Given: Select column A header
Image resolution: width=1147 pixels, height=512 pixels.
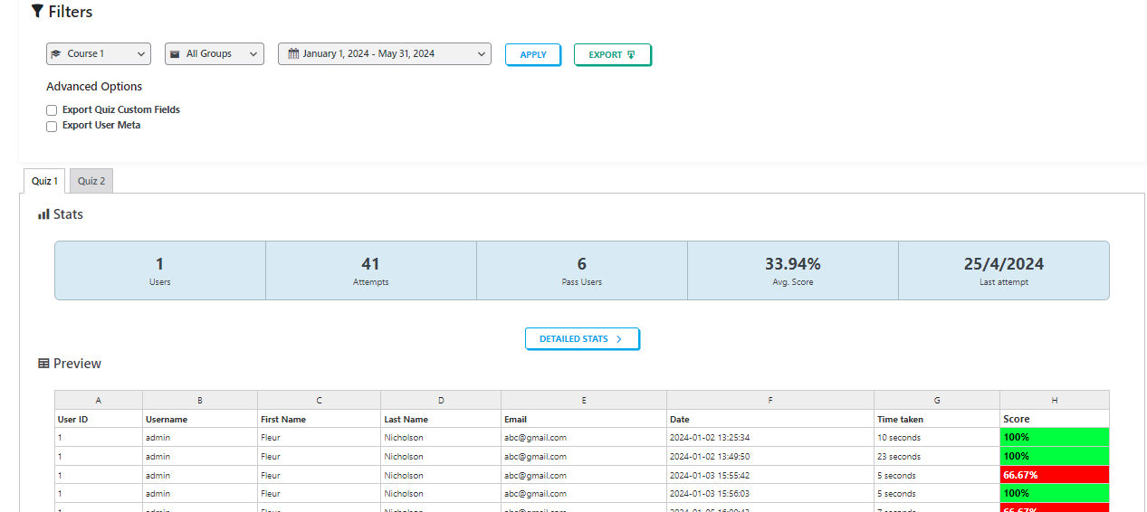Looking at the screenshot, I should click(x=99, y=401).
